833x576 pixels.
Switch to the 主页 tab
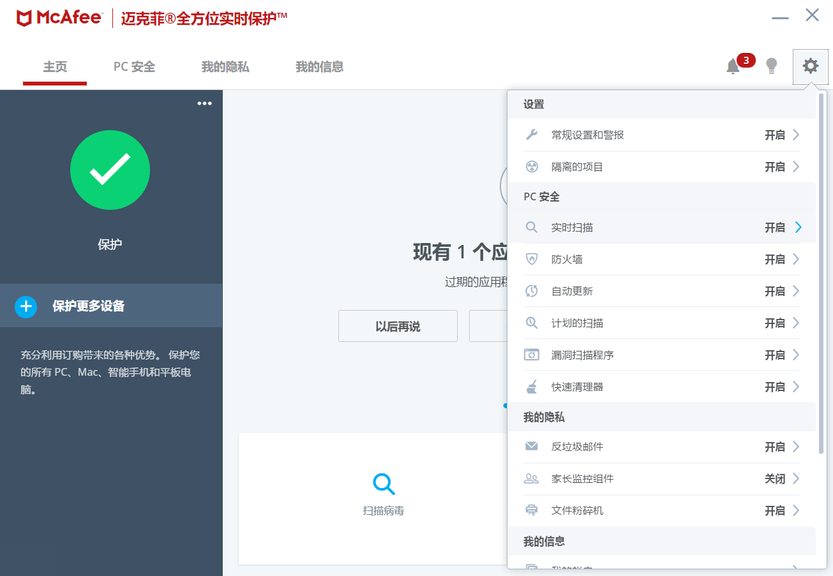point(55,66)
